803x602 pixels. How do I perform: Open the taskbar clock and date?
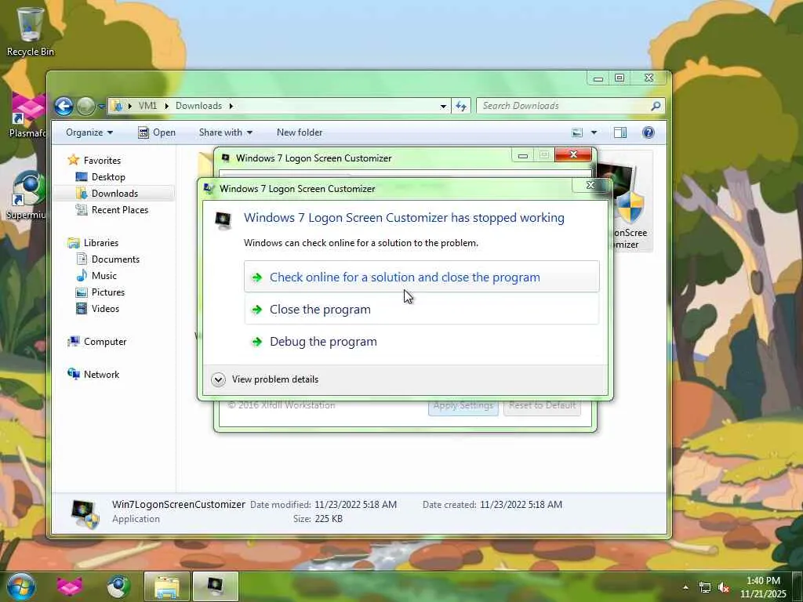click(763, 587)
